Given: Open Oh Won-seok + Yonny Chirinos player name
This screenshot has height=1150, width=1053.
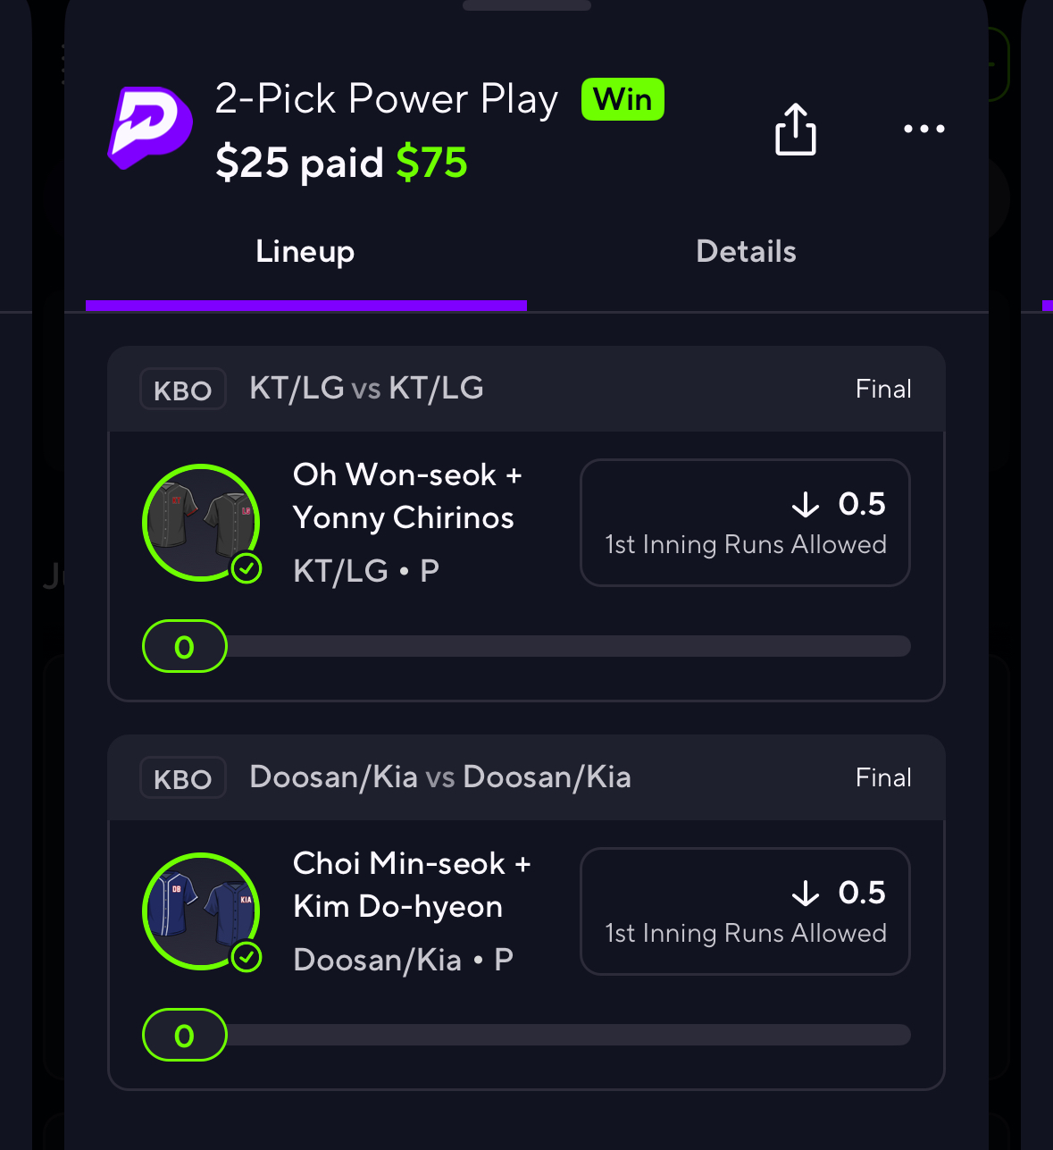Looking at the screenshot, I should pyautogui.click(x=407, y=496).
